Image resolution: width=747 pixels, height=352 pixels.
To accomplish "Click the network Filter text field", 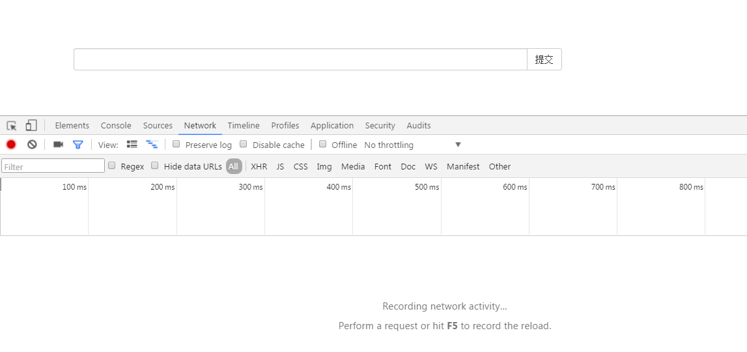I will click(x=53, y=166).
